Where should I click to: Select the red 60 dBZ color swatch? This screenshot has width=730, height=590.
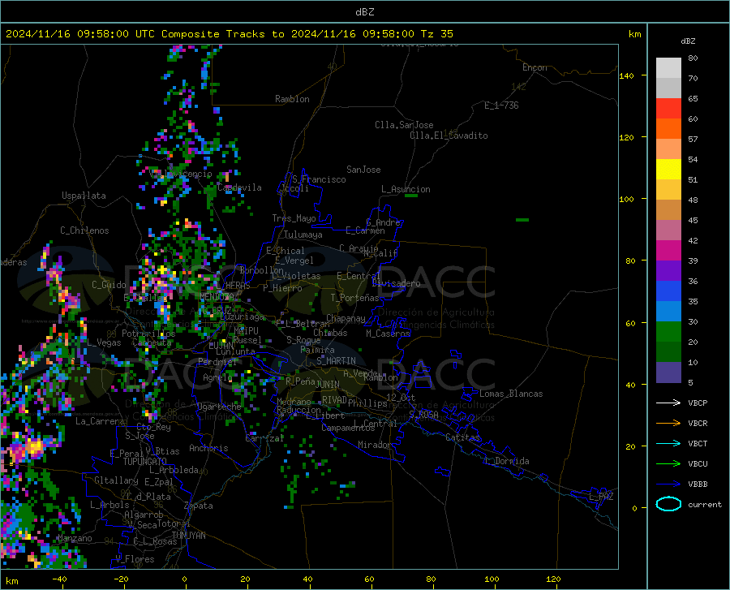[668, 109]
